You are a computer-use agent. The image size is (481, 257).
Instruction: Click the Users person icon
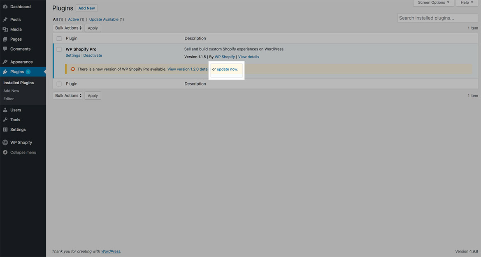pyautogui.click(x=5, y=110)
